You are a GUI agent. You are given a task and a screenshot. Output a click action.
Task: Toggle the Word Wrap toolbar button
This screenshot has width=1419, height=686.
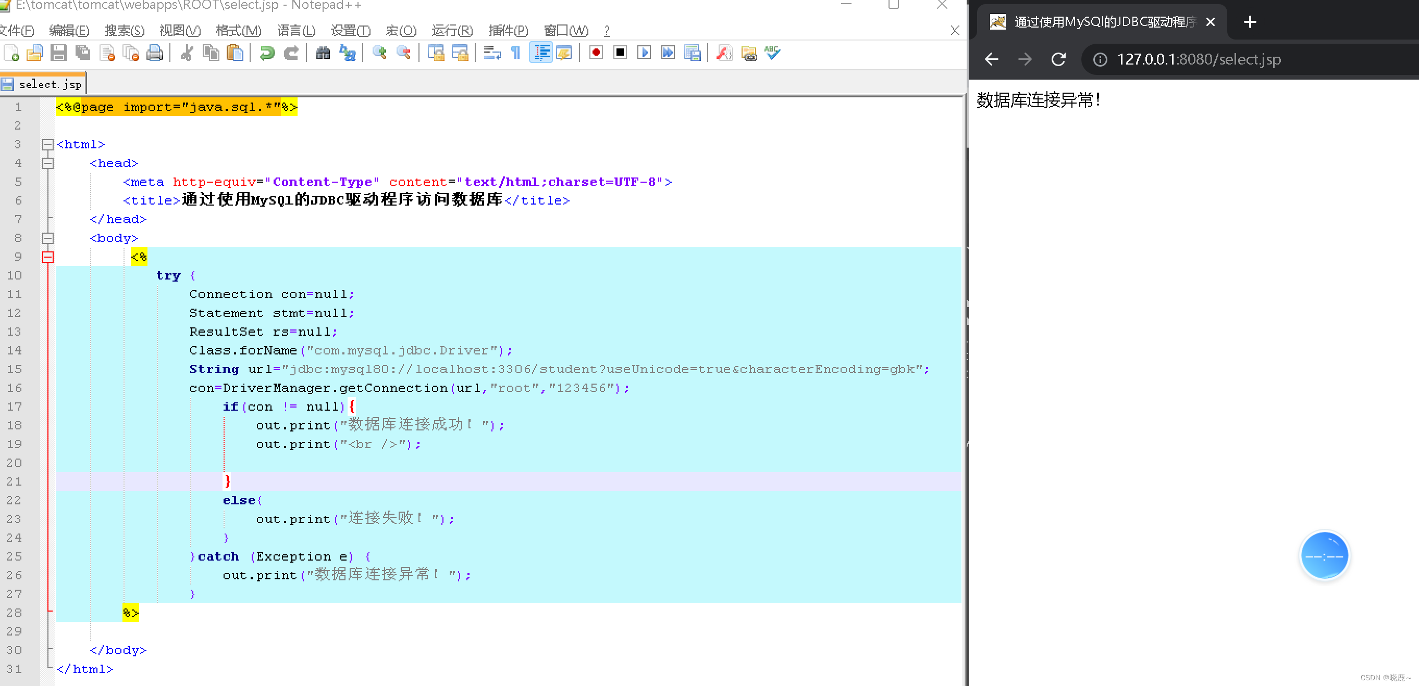[x=491, y=54]
